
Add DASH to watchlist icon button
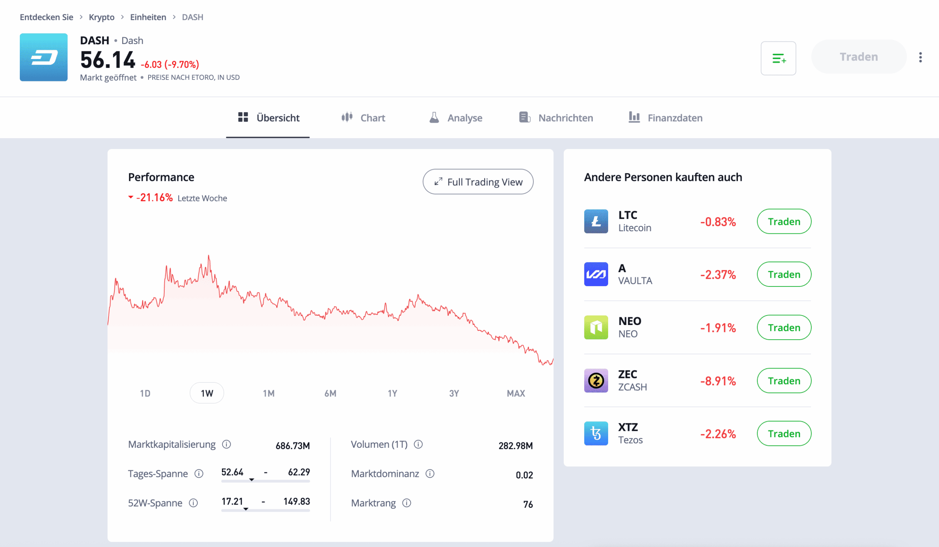pos(778,58)
